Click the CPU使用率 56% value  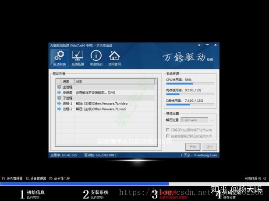click(188, 80)
